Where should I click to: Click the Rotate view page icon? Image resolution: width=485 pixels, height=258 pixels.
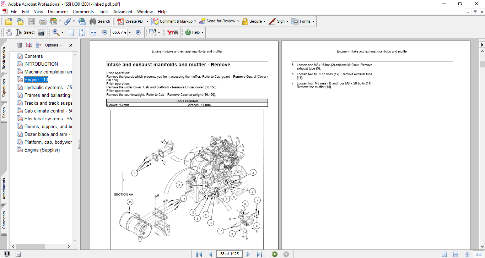click(153, 32)
